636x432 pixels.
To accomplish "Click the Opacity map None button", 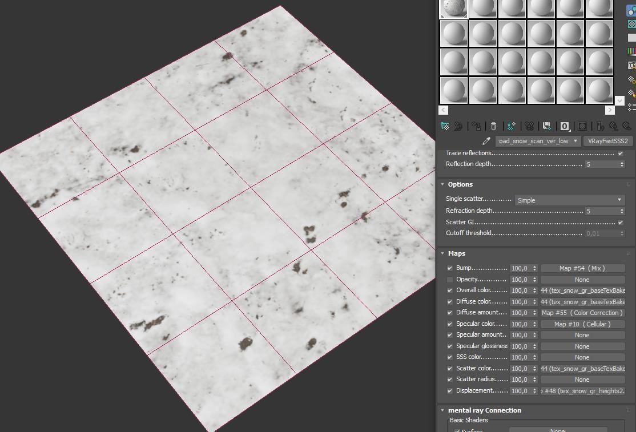I will (x=582, y=280).
